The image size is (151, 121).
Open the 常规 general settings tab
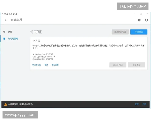pos(10,32)
